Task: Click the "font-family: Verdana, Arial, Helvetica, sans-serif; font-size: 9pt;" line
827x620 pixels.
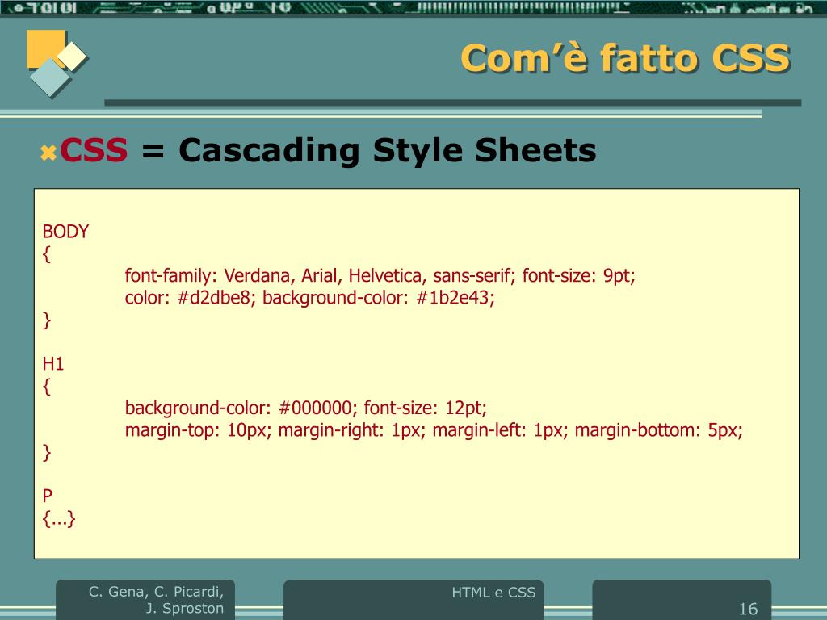Action: point(380,276)
